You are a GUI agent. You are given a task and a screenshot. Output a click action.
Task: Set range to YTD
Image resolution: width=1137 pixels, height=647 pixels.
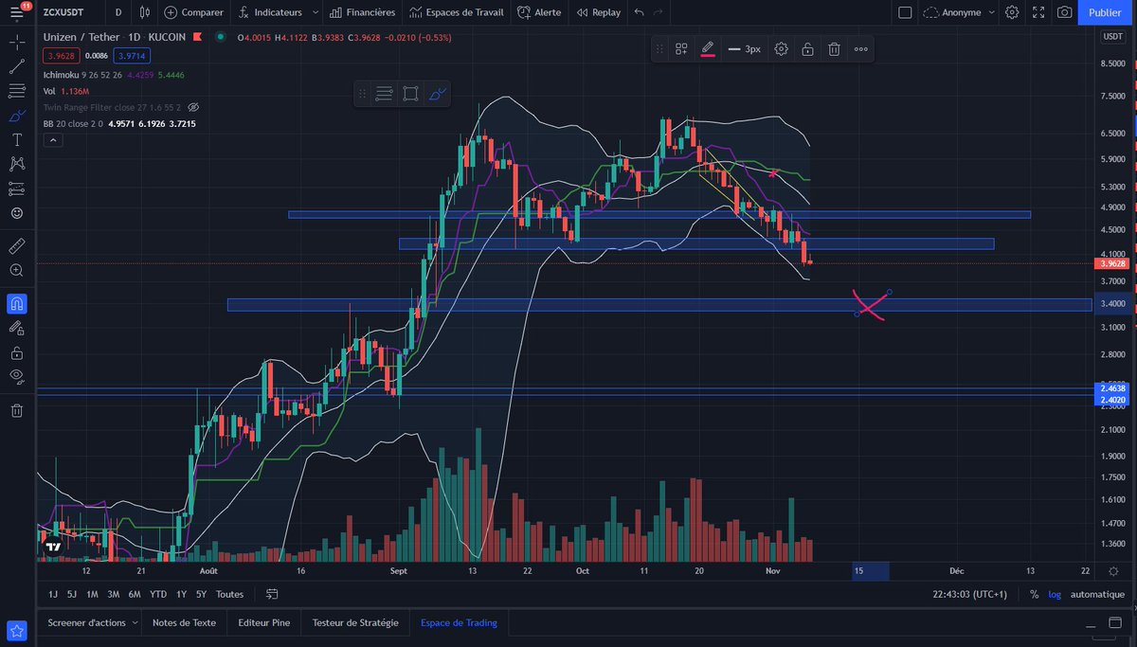pyautogui.click(x=158, y=595)
